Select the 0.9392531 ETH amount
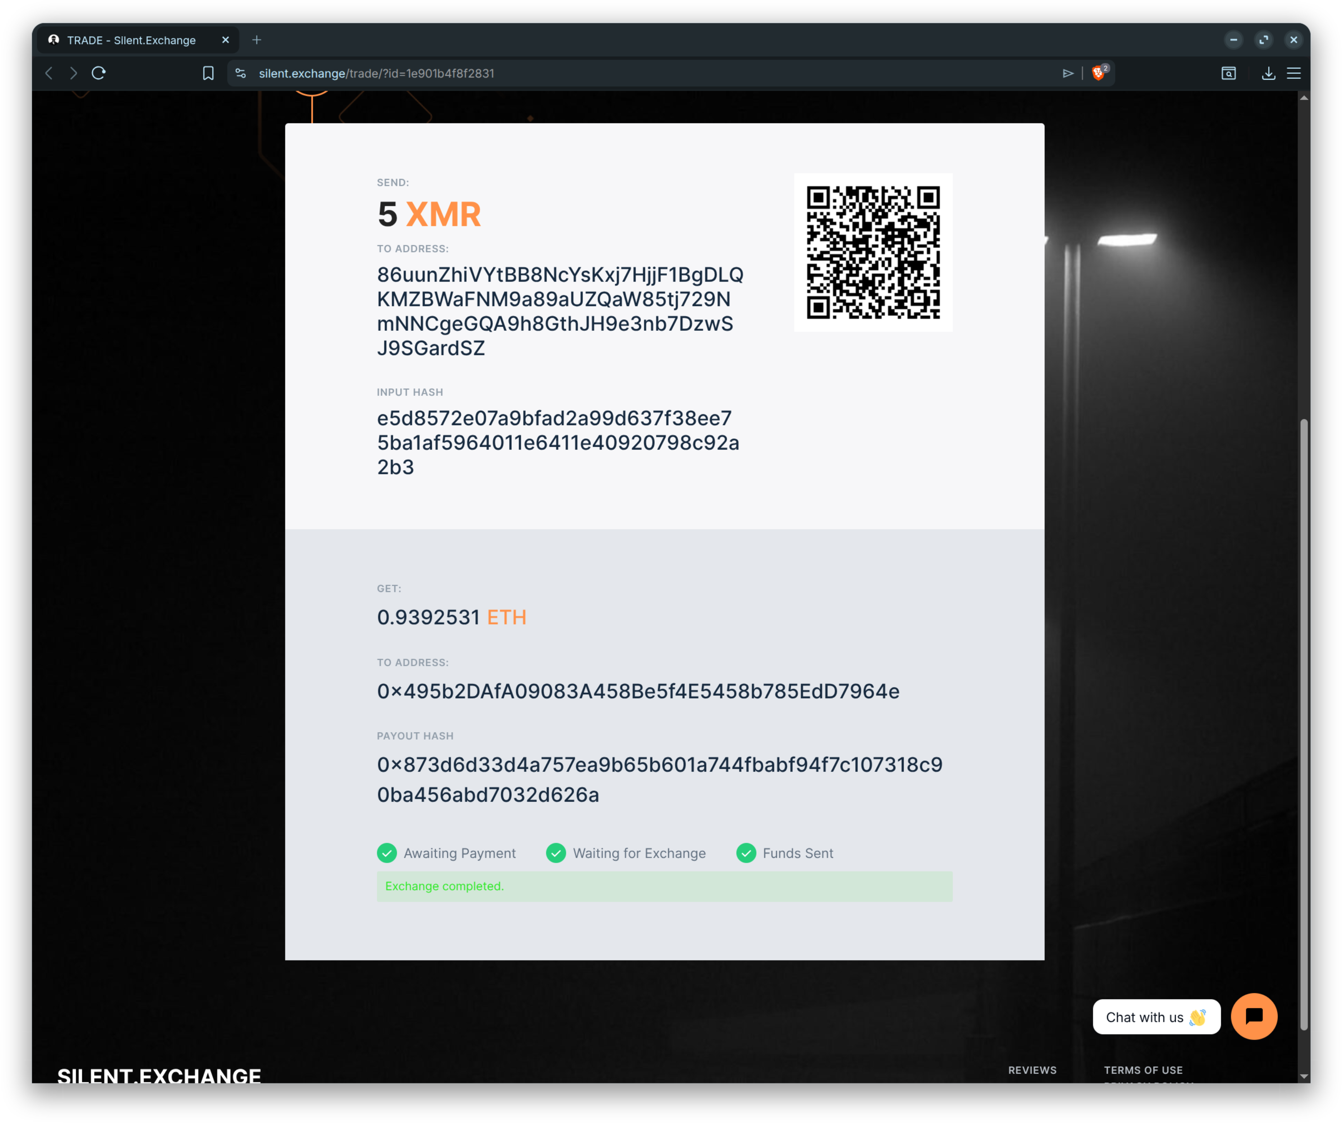Screen dimensions: 1342x1123 coord(451,617)
